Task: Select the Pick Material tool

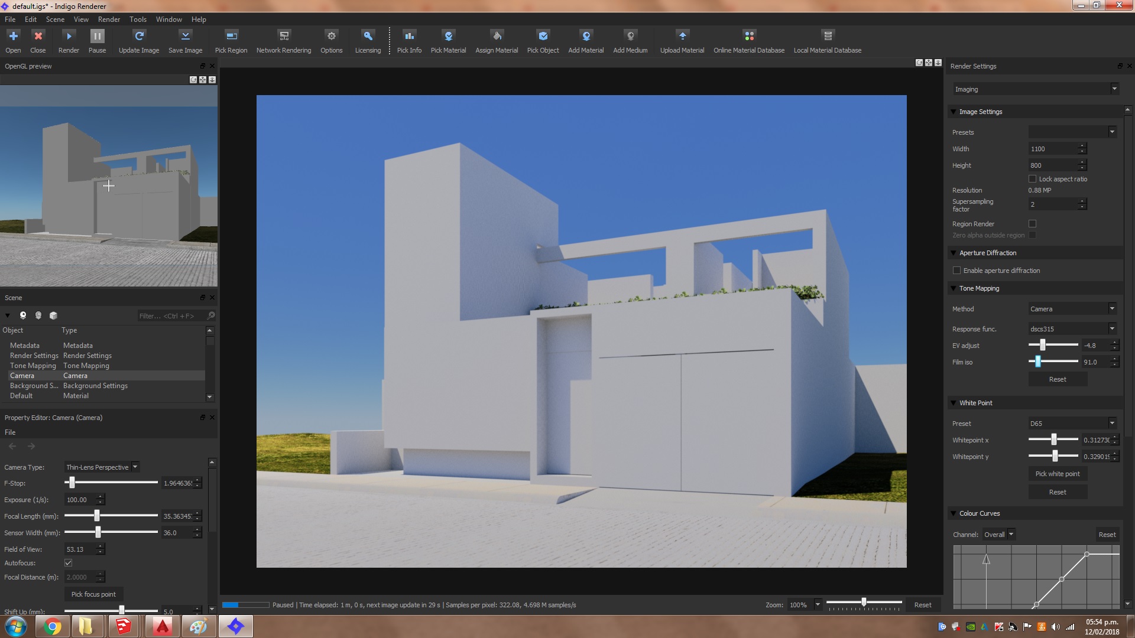Action: click(x=448, y=37)
